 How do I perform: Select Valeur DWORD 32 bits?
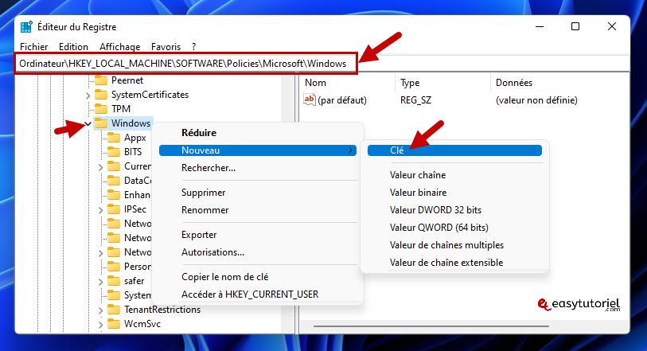pos(454,210)
